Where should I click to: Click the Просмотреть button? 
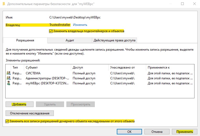pos(81,104)
